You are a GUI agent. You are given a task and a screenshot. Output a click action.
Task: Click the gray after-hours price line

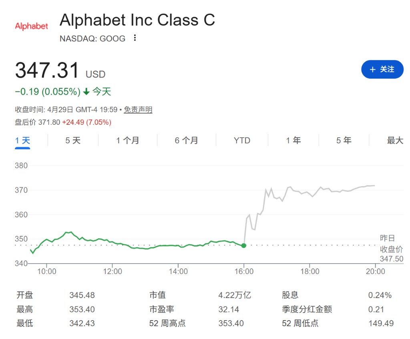point(320,189)
